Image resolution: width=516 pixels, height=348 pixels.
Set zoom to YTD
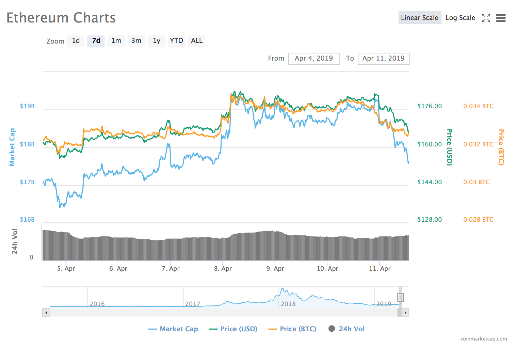coord(176,41)
